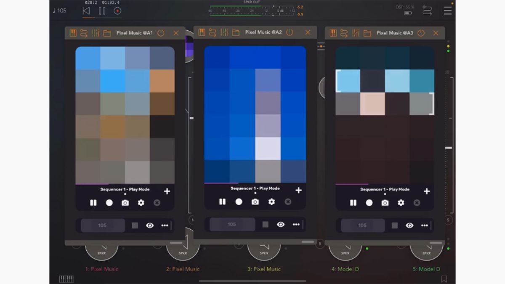The height and width of the screenshot is (284, 505).
Task: Toggle power on Pixel Music @A1
Action: [161, 32]
